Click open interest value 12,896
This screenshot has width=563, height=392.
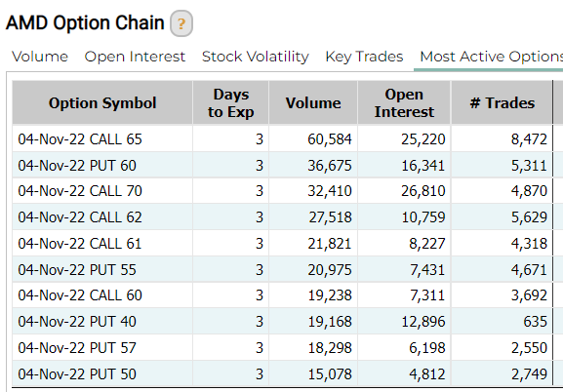pos(423,322)
